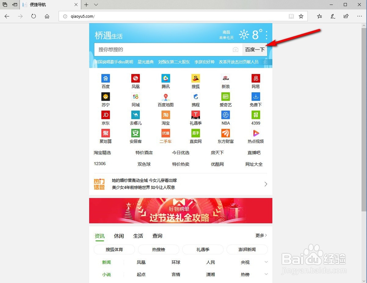Open the iQiyi (爱奇艺) icon
Viewport: 367px width, 283px height.
click(x=226, y=96)
